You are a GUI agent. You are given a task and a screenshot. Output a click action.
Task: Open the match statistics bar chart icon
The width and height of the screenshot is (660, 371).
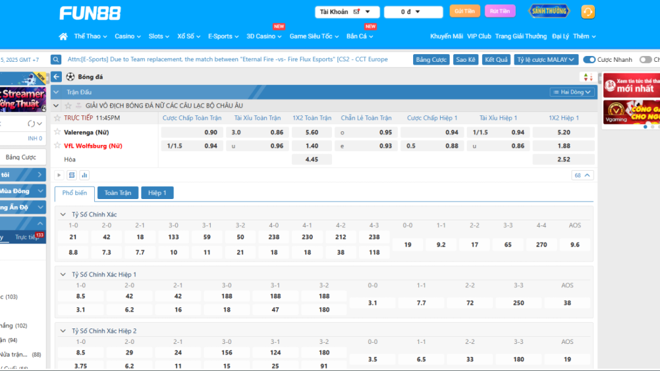84,175
